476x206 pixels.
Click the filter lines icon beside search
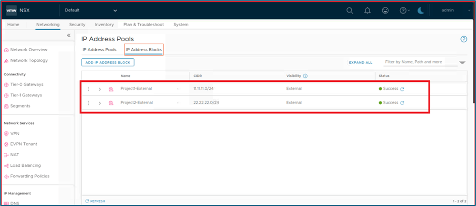click(462, 62)
